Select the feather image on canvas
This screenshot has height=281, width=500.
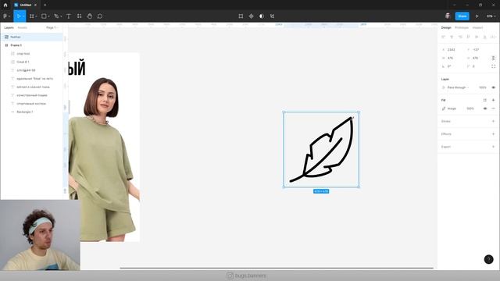[321, 149]
